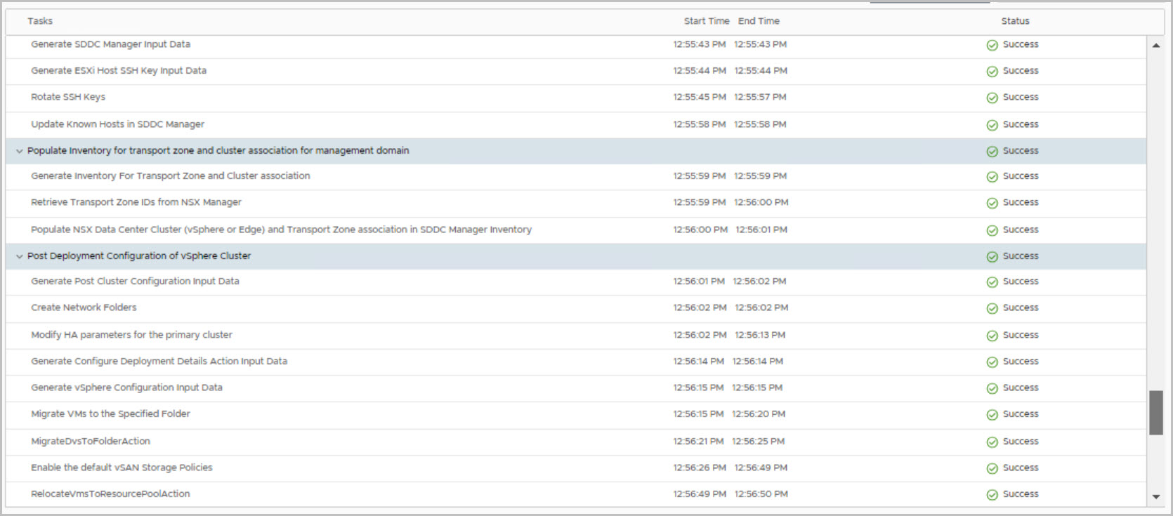Select Generate ESXi Host SSH Key Input Data
1173x516 pixels.
point(119,71)
